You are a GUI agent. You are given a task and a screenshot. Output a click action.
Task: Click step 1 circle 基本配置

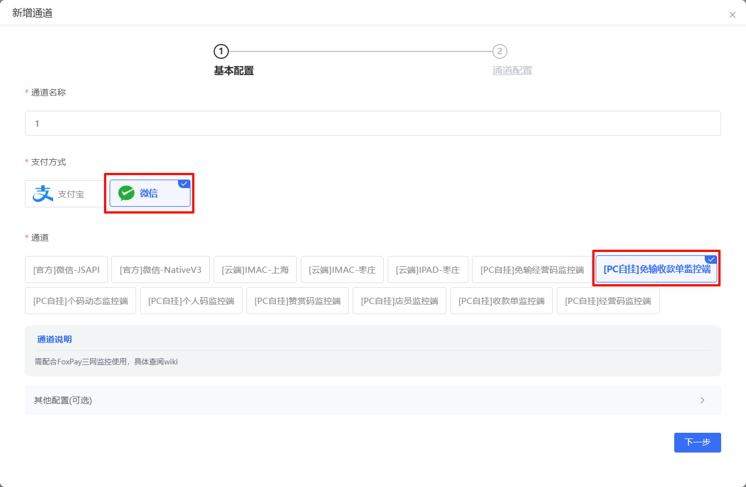(x=221, y=52)
